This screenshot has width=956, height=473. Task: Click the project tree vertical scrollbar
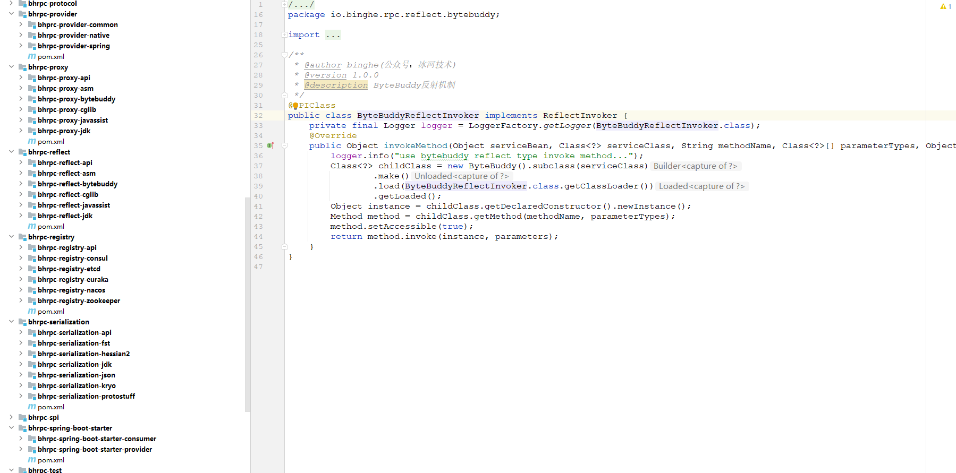(247, 304)
